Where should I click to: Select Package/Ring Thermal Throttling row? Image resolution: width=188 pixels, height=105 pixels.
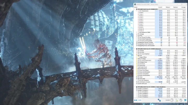pyautogui.click(x=160, y=42)
